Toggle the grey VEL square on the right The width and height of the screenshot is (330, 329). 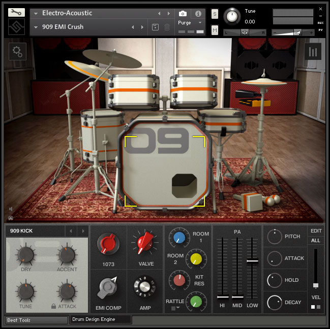point(319,307)
